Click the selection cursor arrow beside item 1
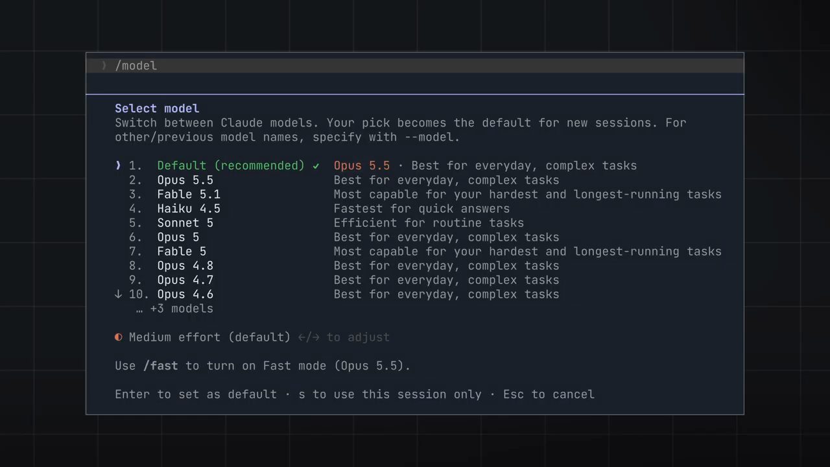The width and height of the screenshot is (830, 467). click(118, 165)
